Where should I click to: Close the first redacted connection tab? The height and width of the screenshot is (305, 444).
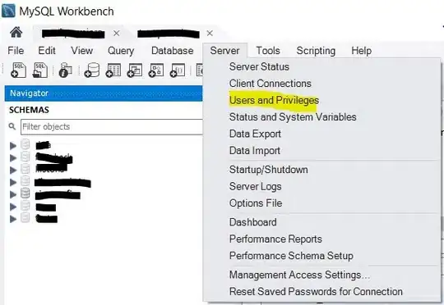pyautogui.click(x=117, y=34)
